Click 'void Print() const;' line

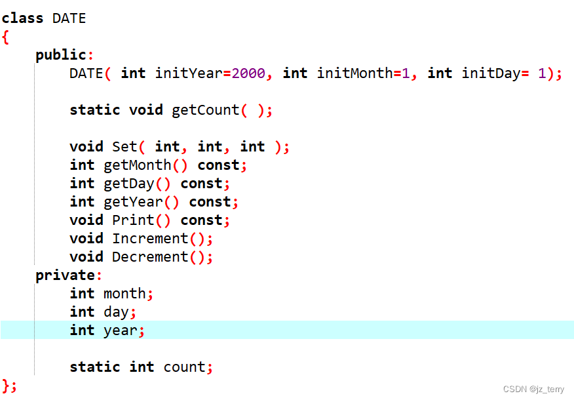[149, 220]
